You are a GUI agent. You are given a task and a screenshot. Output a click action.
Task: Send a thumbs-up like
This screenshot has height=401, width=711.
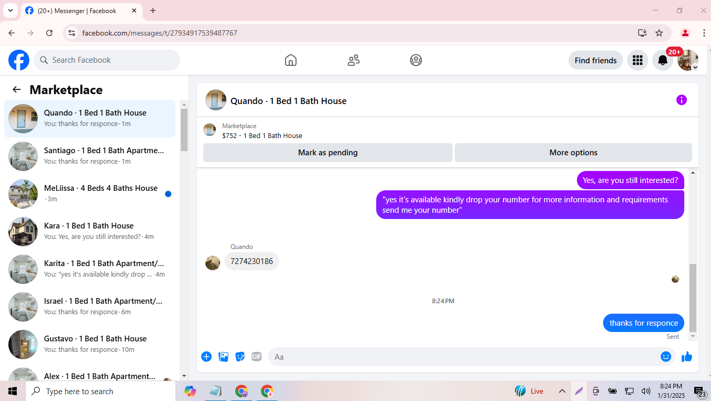point(687,357)
